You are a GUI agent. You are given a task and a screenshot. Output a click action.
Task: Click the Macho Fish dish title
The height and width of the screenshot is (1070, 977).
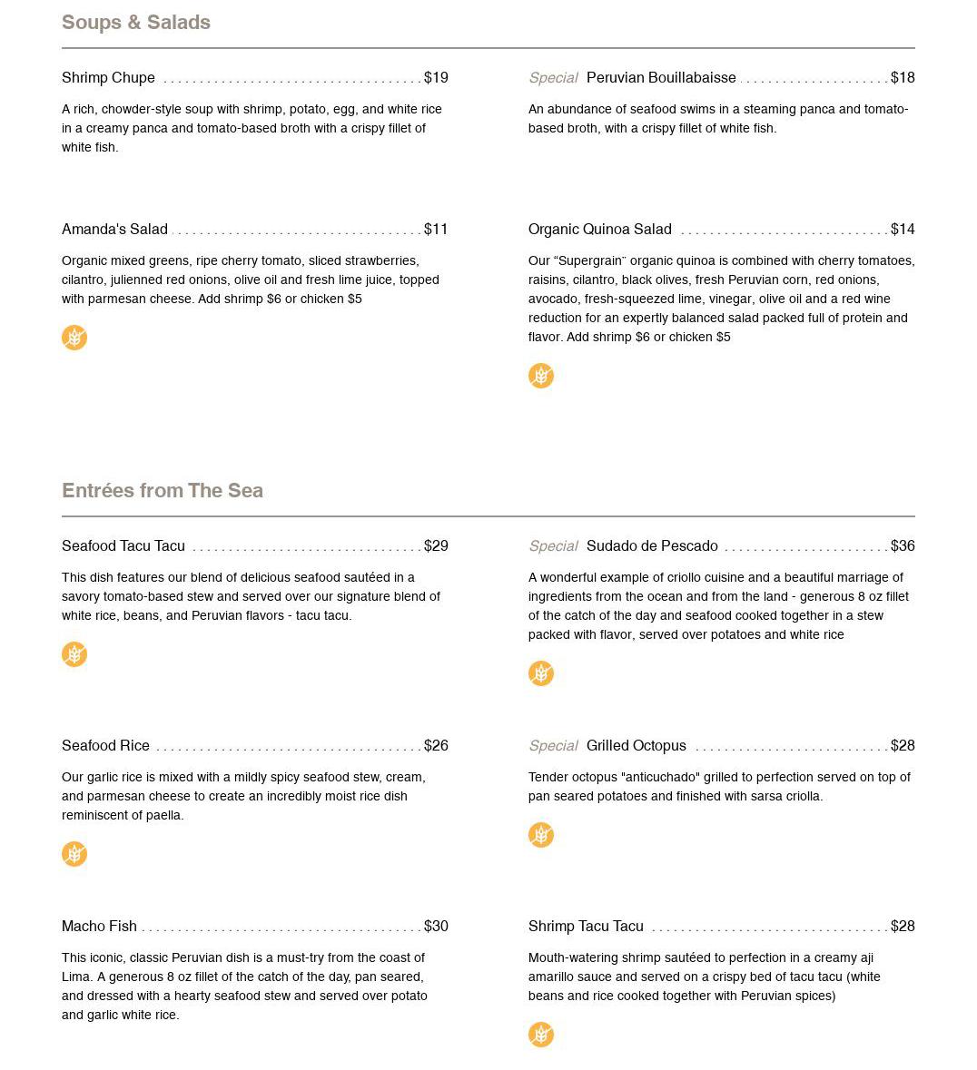tap(99, 927)
